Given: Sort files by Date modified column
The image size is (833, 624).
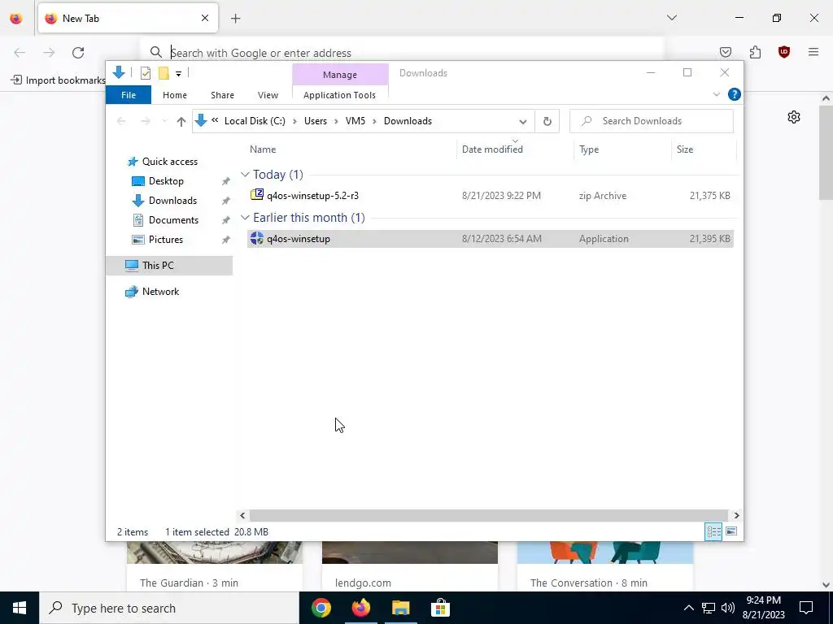Looking at the screenshot, I should [515, 149].
